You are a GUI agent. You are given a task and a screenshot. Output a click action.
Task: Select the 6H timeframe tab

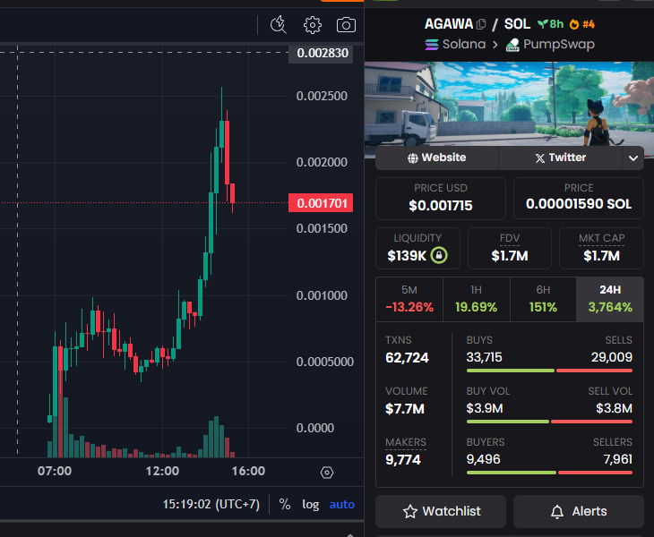pos(543,299)
